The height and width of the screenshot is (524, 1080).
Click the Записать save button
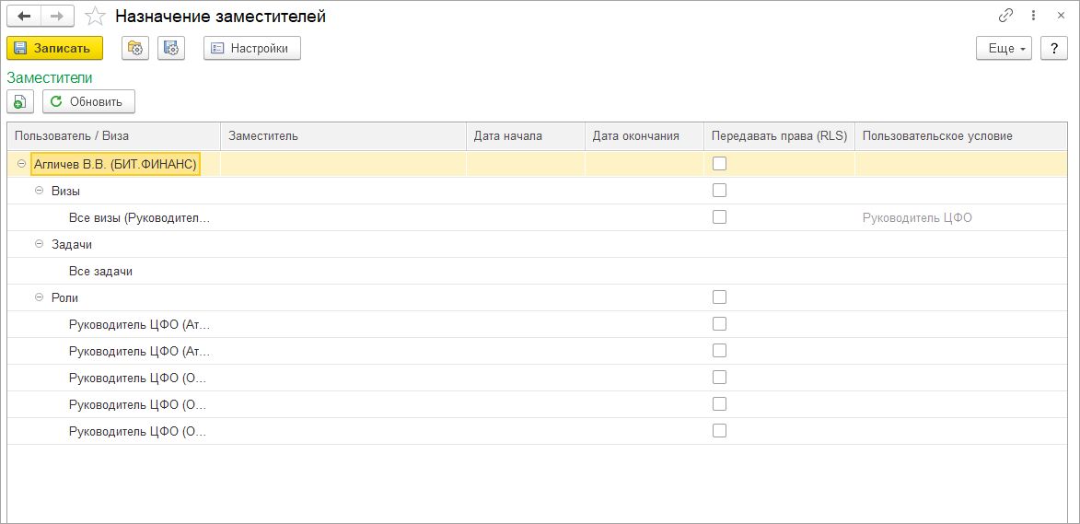54,49
